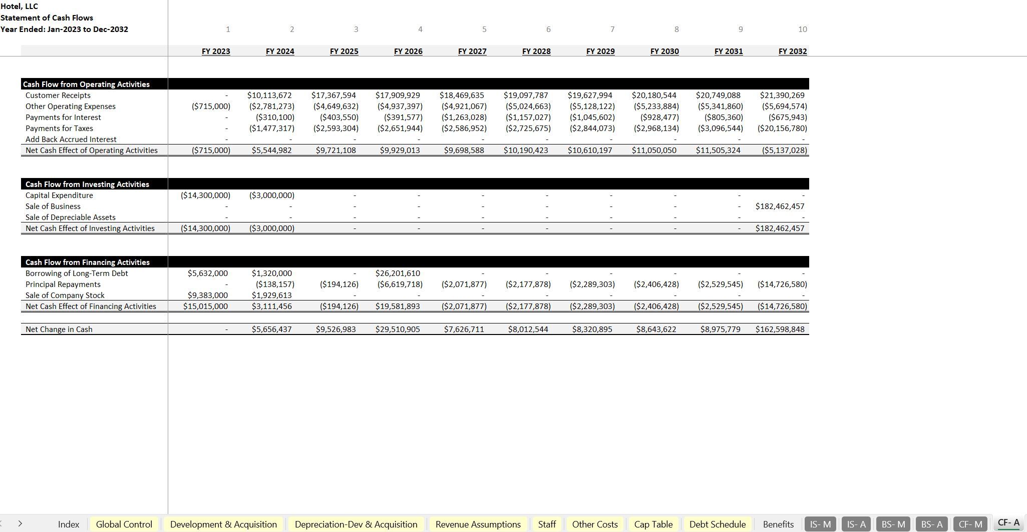This screenshot has width=1027, height=532.
Task: Select the Principal Repayments row label
Action: 63,284
